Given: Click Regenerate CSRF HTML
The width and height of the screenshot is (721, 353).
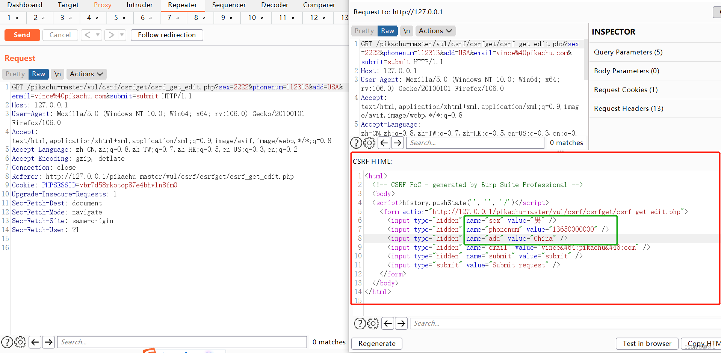Looking at the screenshot, I should [x=377, y=344].
